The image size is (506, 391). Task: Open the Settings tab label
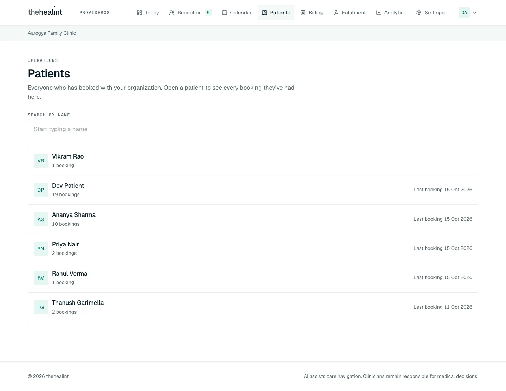[434, 13]
